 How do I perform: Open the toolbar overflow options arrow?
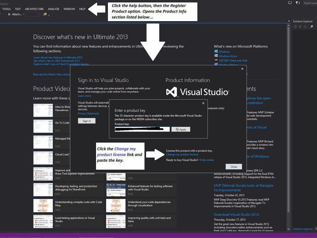[x=49, y=15]
